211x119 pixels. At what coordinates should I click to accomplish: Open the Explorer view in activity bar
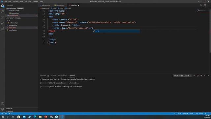coord(3,6)
